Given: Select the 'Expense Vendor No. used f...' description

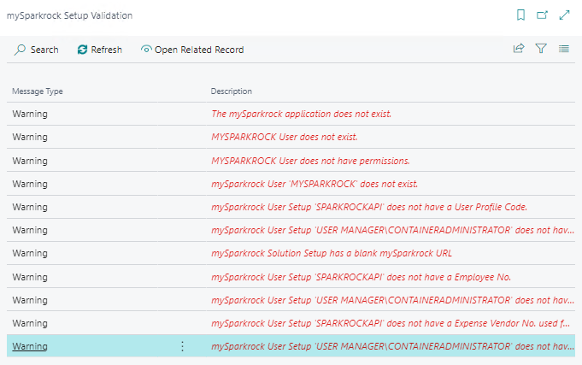Looking at the screenshot, I should click(391, 323).
